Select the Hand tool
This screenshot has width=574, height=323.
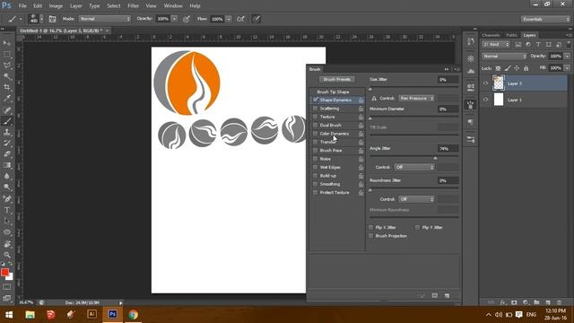pyautogui.click(x=7, y=243)
